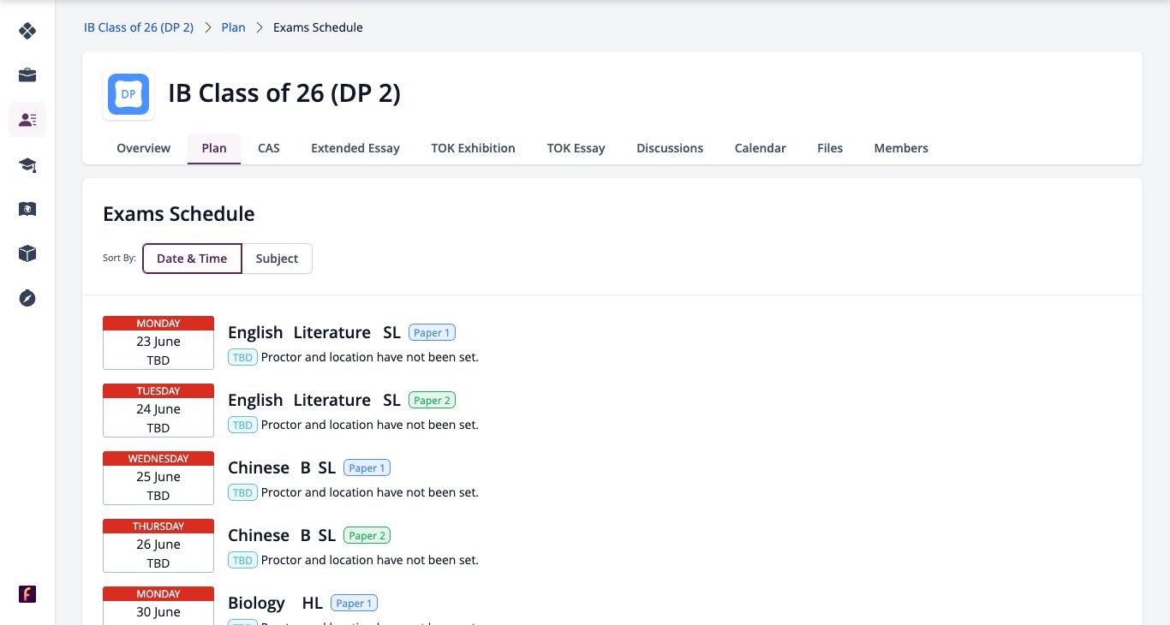Open the Calendar tab
Screen dimensions: 1170x625
tap(760, 148)
